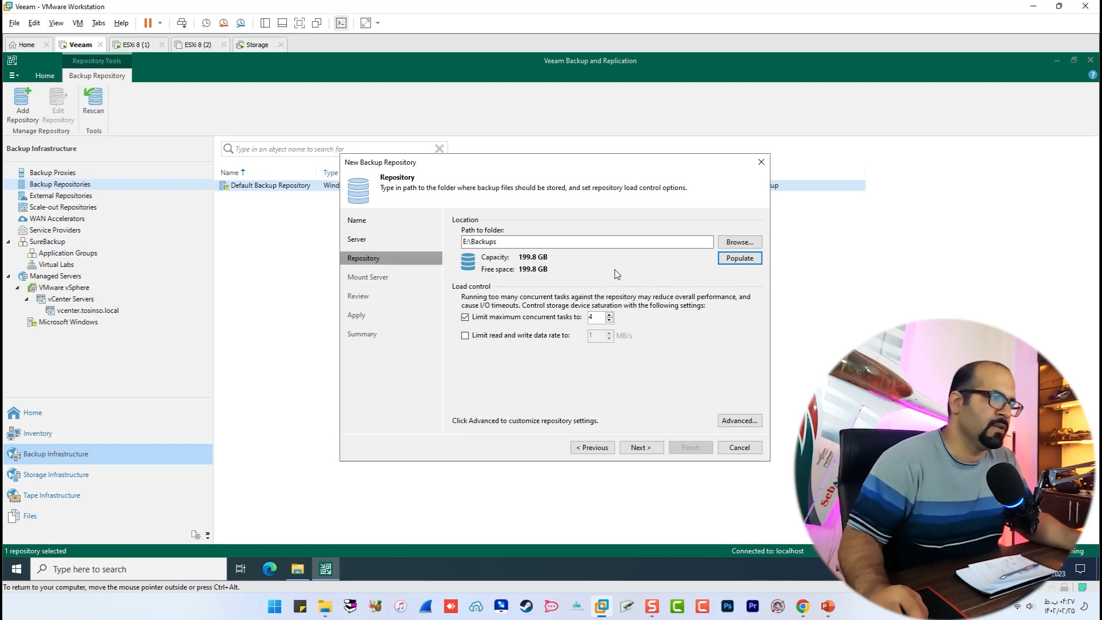Click the Browse button
Viewport: 1102px width, 620px height.
[739, 242]
